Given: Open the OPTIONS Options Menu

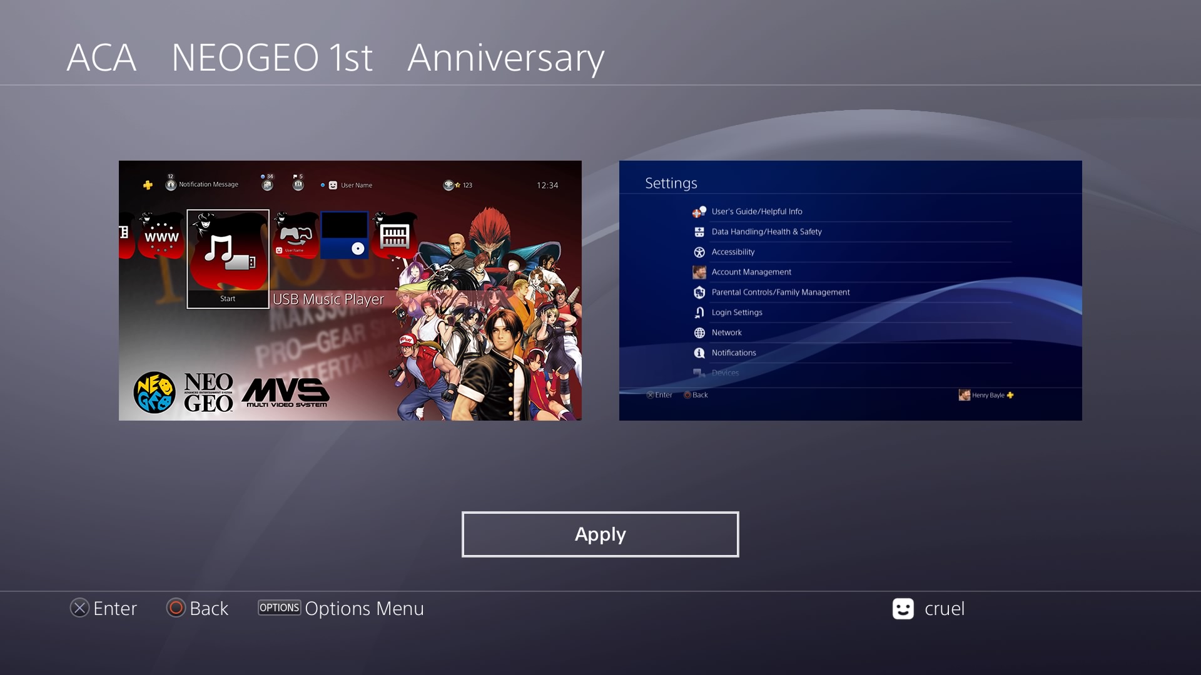Looking at the screenshot, I should (341, 608).
